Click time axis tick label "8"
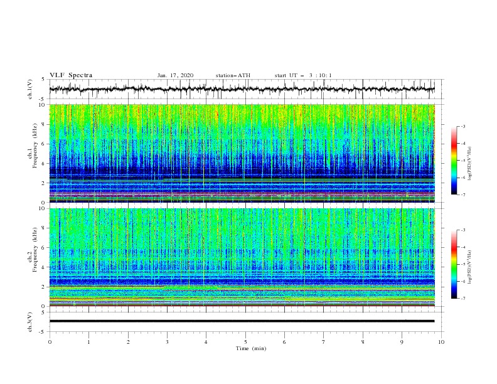This screenshot has height=384, width=497. point(363,342)
